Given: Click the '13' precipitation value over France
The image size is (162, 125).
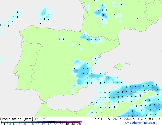Looking at the screenshot, I should click(x=103, y=15).
